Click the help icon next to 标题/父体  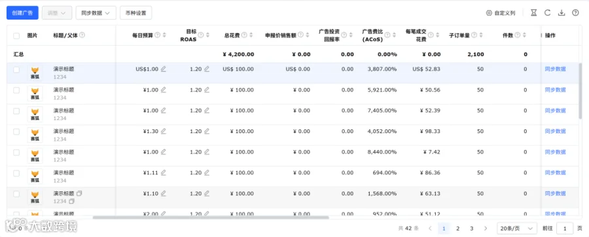tap(82, 35)
